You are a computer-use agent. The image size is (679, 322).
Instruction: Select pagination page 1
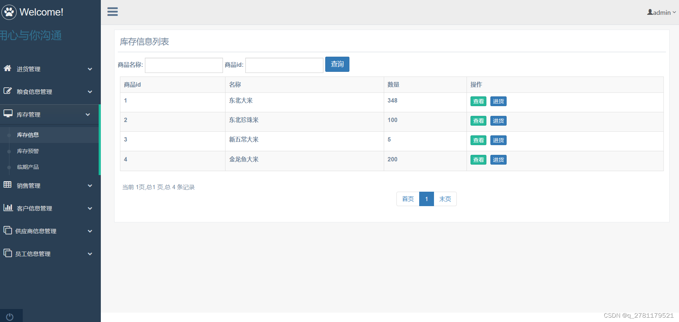click(426, 199)
